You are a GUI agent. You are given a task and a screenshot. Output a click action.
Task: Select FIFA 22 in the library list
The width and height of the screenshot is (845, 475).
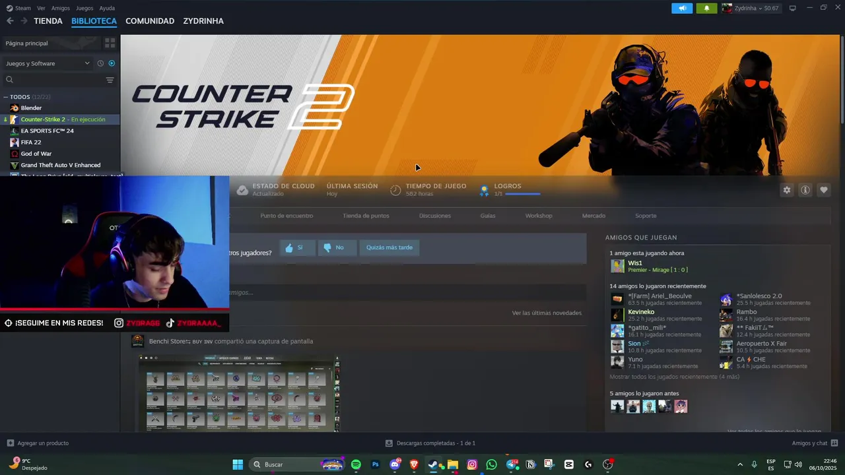coord(31,142)
